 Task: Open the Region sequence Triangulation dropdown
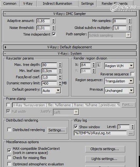(x=119, y=81)
